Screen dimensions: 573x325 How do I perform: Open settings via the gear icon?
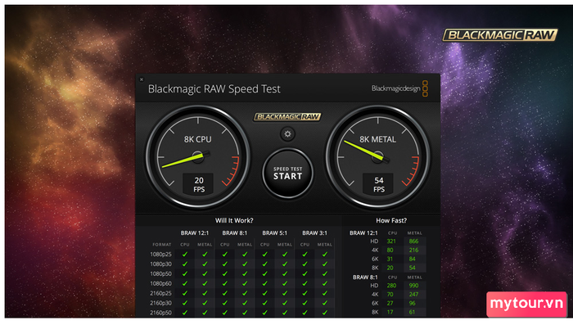click(287, 133)
